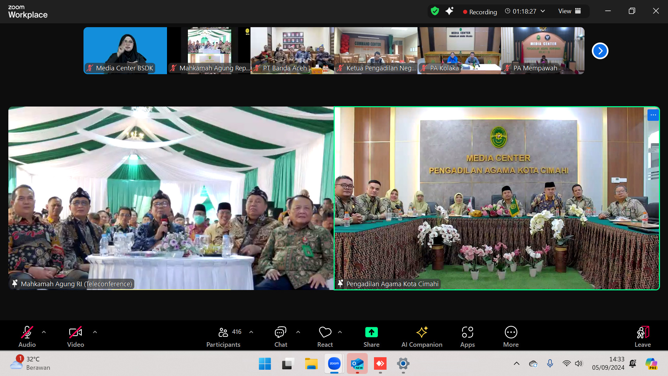This screenshot has height=376, width=668.
Task: Open the More options menu
Action: coord(511,332)
